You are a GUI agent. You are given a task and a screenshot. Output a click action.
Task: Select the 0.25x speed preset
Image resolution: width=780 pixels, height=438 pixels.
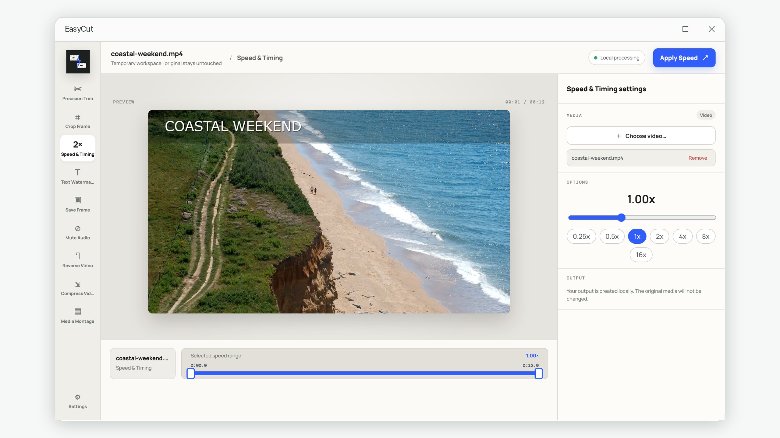(x=581, y=236)
